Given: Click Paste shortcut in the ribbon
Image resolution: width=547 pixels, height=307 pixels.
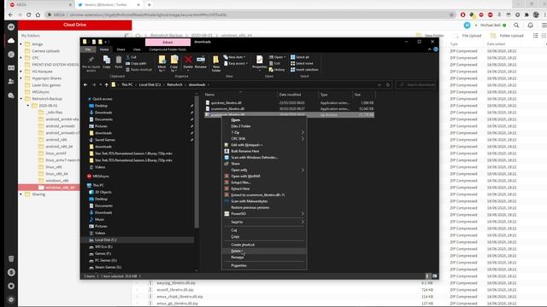Looking at the screenshot, I should 138,70.
